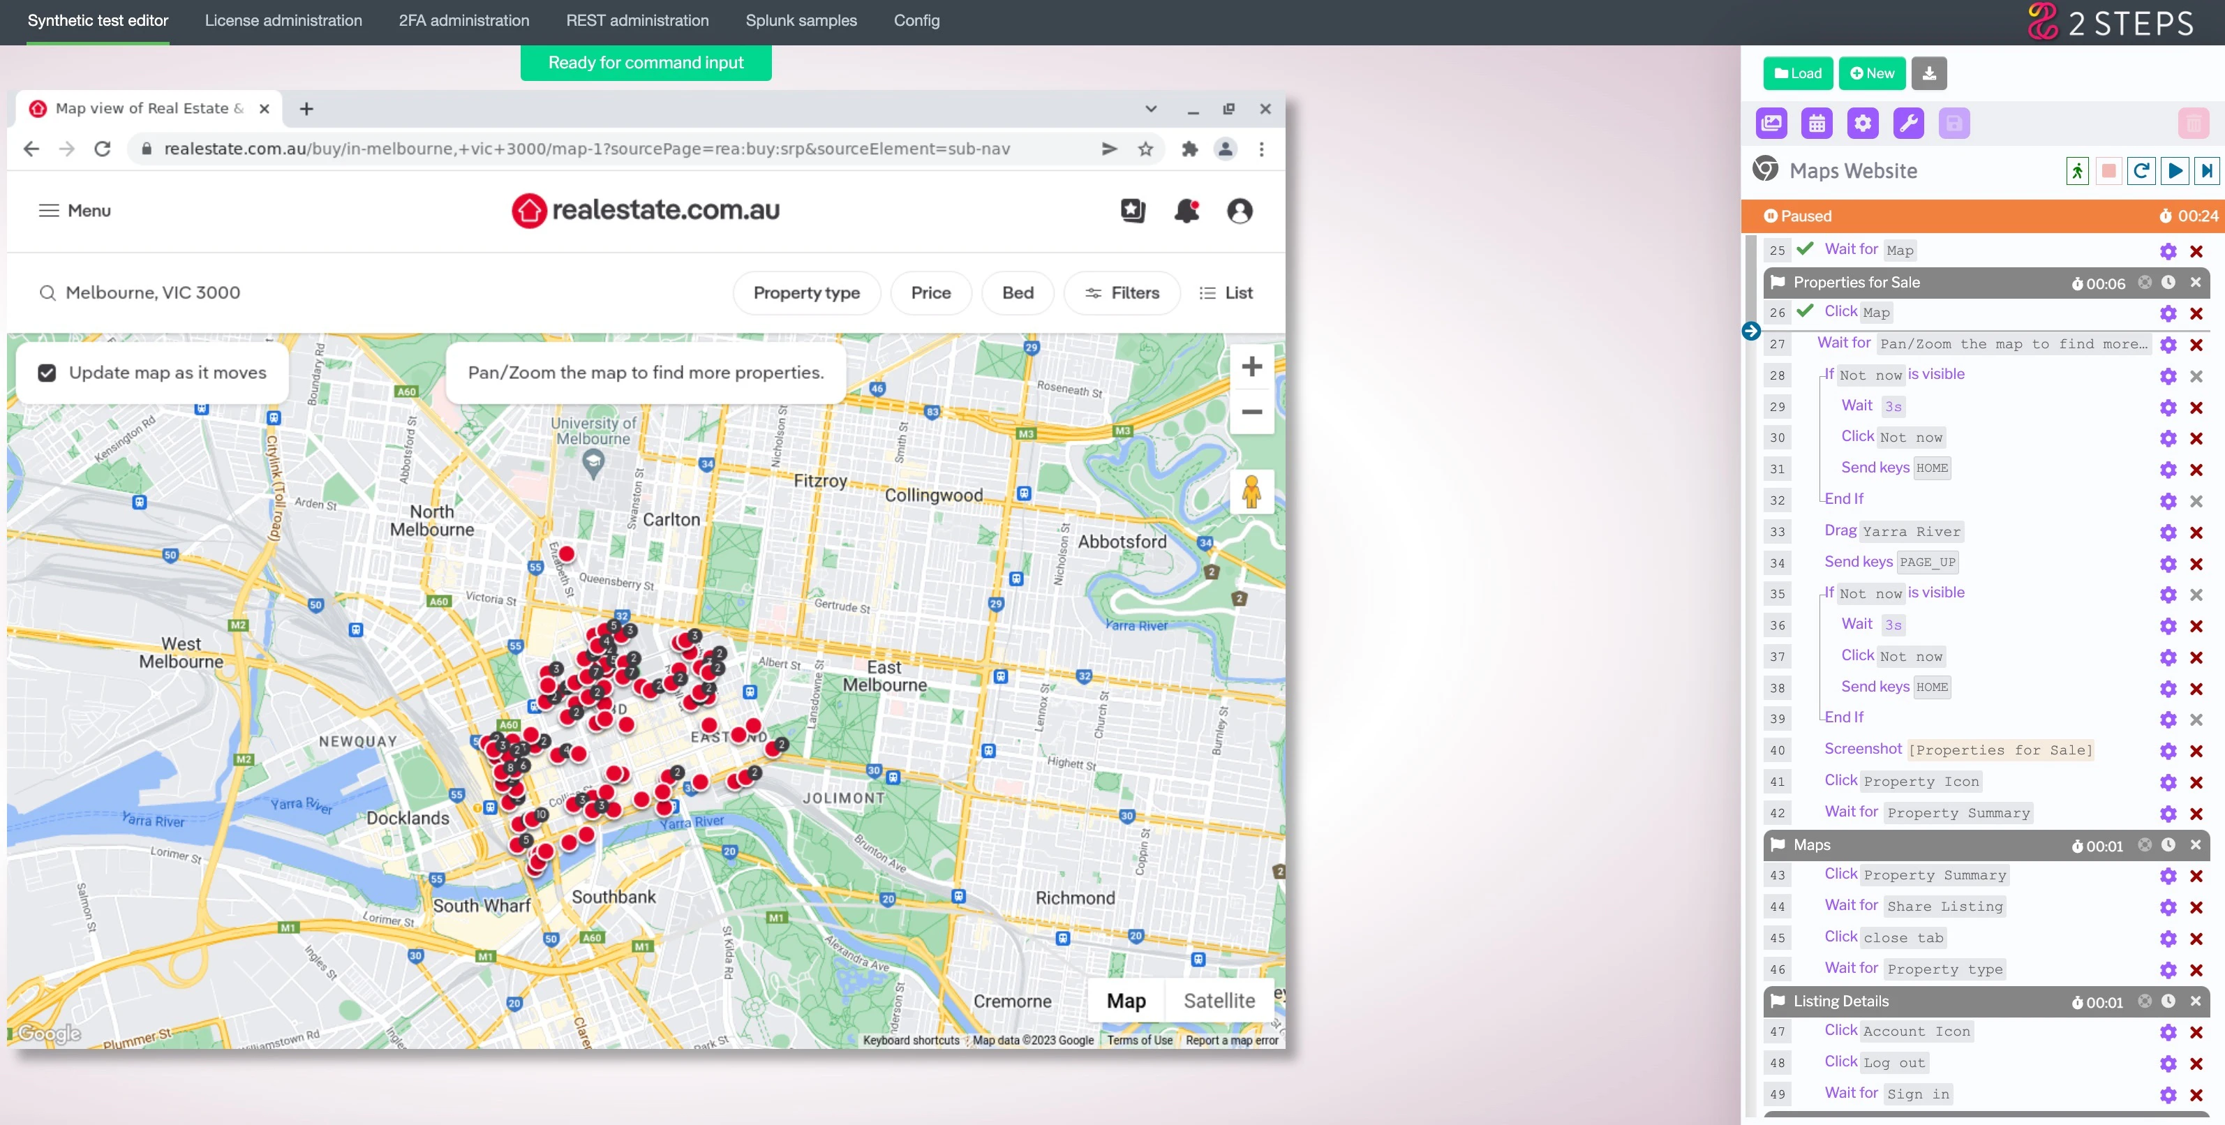Open the Price filter dropdown

(930, 292)
